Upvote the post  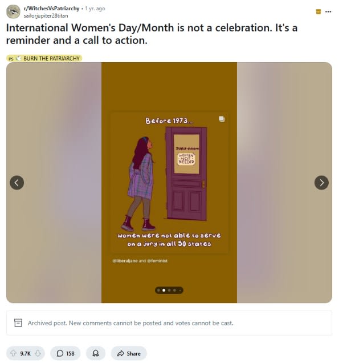click(13, 353)
